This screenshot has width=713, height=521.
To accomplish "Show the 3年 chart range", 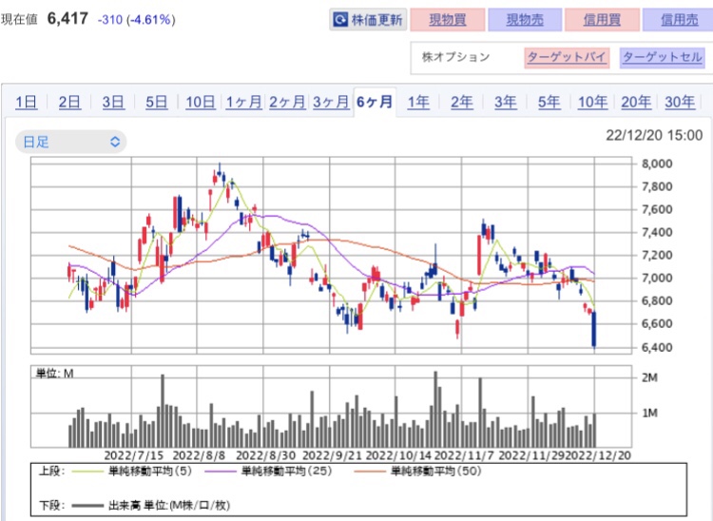I will point(505,102).
